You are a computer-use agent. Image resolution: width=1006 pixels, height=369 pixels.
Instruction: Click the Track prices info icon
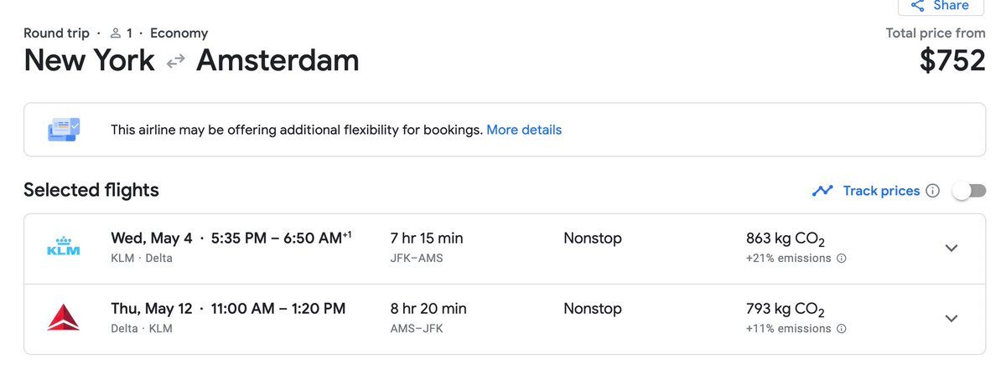click(933, 191)
